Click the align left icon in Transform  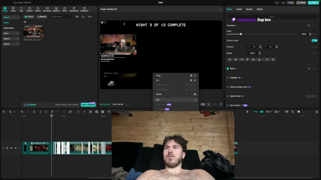[x=230, y=59]
